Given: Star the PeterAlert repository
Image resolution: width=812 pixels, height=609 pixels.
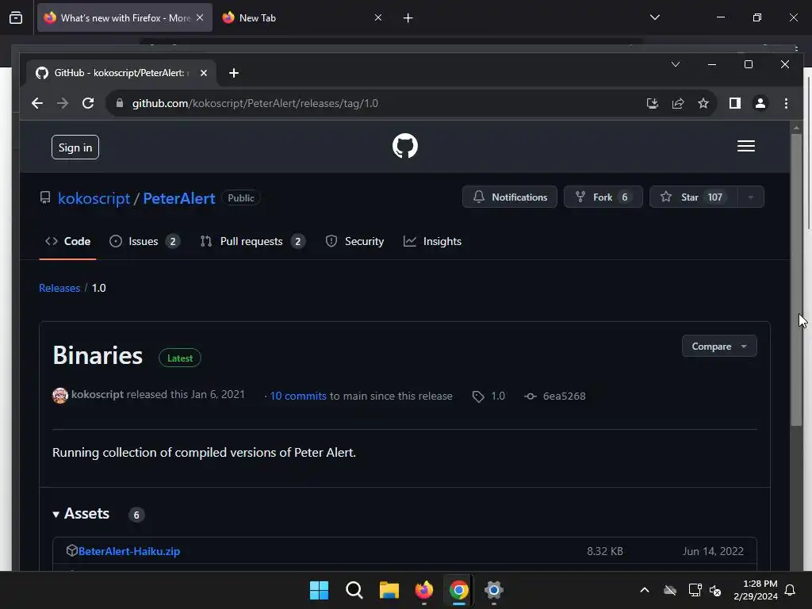Looking at the screenshot, I should (693, 197).
